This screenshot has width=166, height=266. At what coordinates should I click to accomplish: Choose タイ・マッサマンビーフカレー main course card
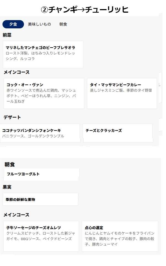tap(122, 93)
